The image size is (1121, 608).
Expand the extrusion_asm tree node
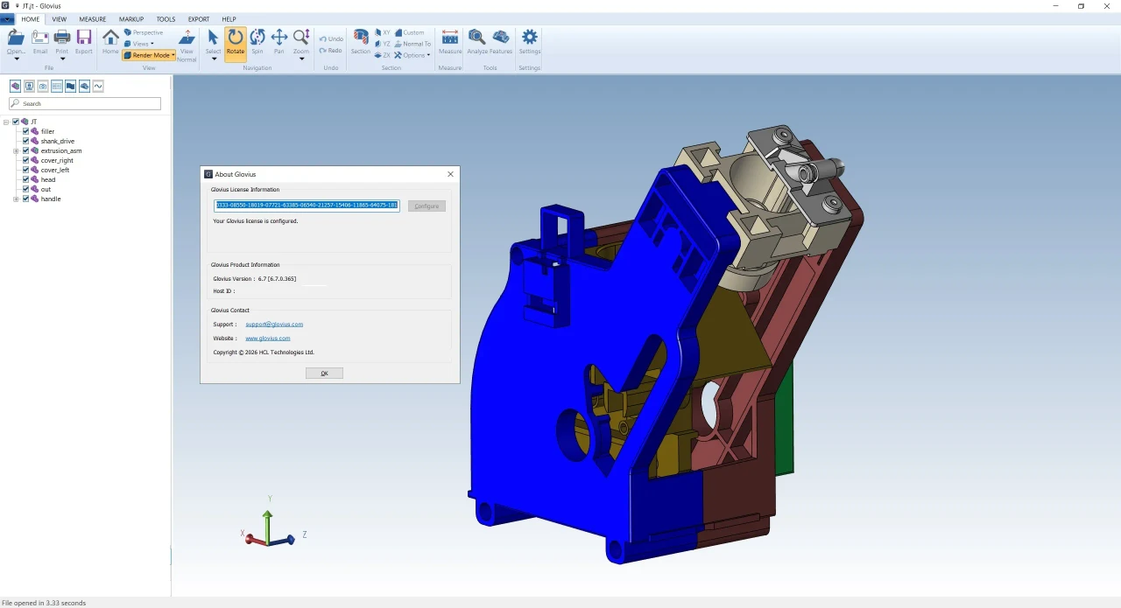pyautogui.click(x=16, y=150)
